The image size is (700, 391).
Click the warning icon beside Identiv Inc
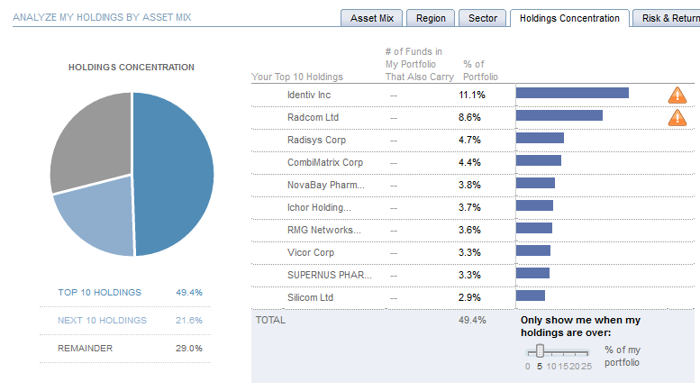pos(677,95)
